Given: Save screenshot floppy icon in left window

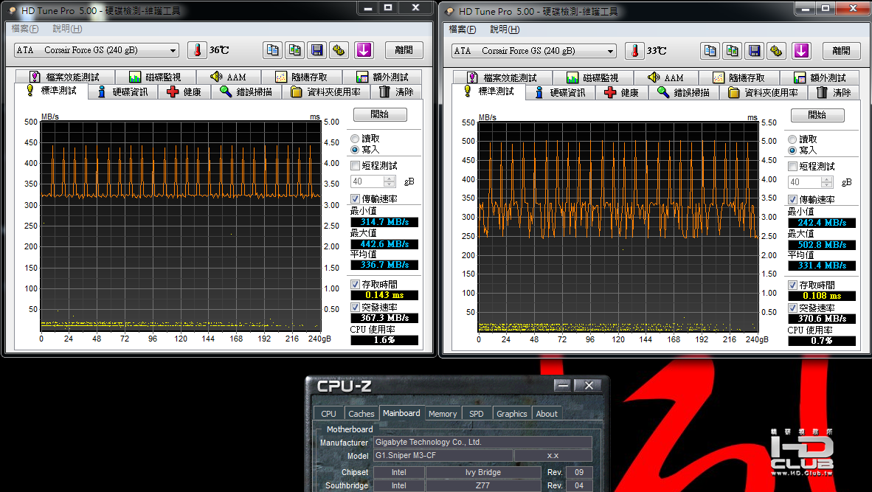Looking at the screenshot, I should point(317,50).
